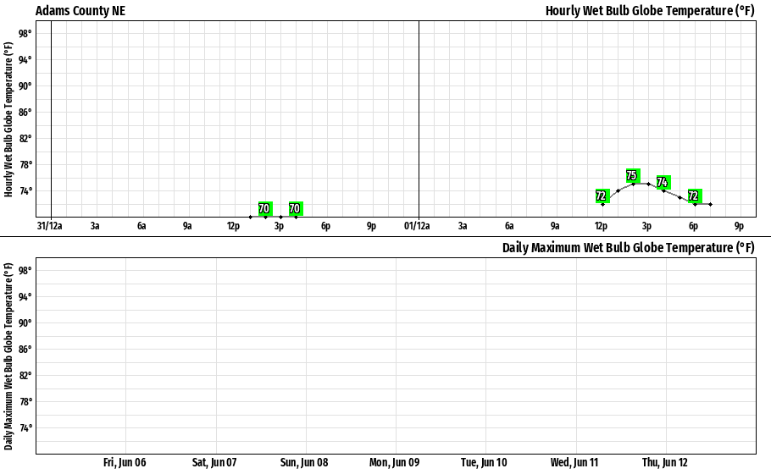Click the 31/12a axis label

50,226
